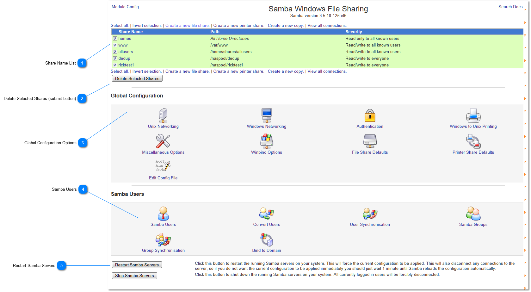Open the homes share link
This screenshot has width=531, height=292.
point(125,38)
